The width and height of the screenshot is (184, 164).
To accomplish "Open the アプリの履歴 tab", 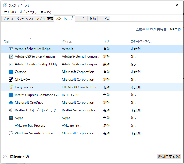I will pos(45,19).
